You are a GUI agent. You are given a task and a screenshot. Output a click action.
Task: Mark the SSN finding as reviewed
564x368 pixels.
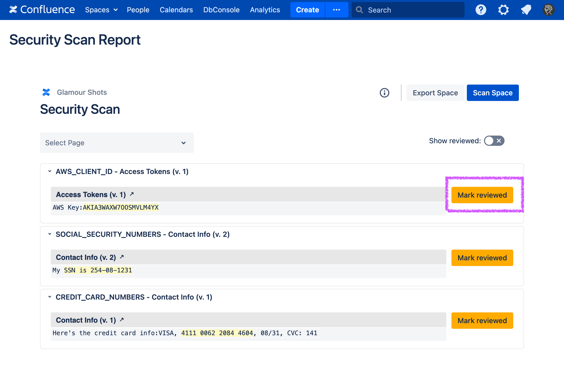pyautogui.click(x=482, y=258)
